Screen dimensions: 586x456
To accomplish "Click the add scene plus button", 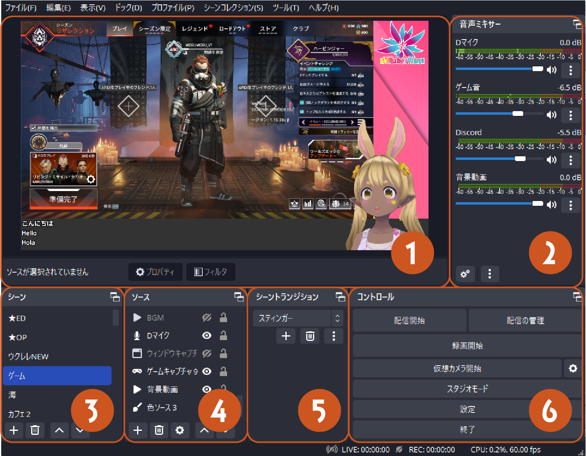I will coord(14,430).
